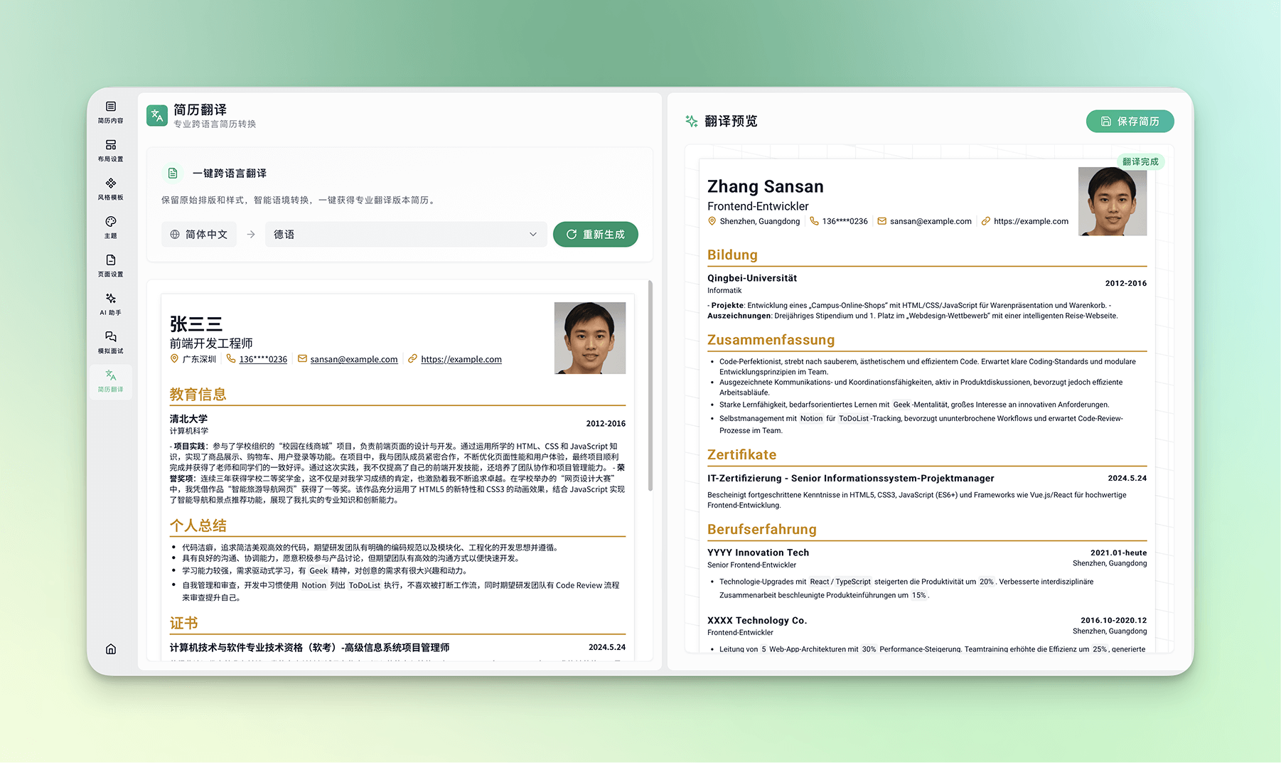Click the profile photo in translated resume

coord(1112,201)
